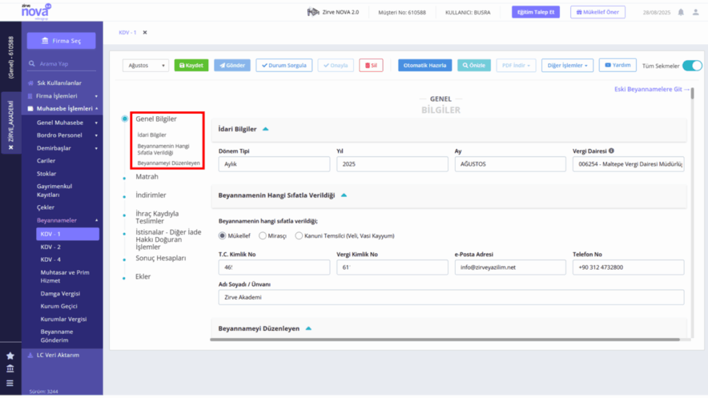Collapse the Beyannameyi Düzenleyen section
708x398 pixels.
point(308,328)
